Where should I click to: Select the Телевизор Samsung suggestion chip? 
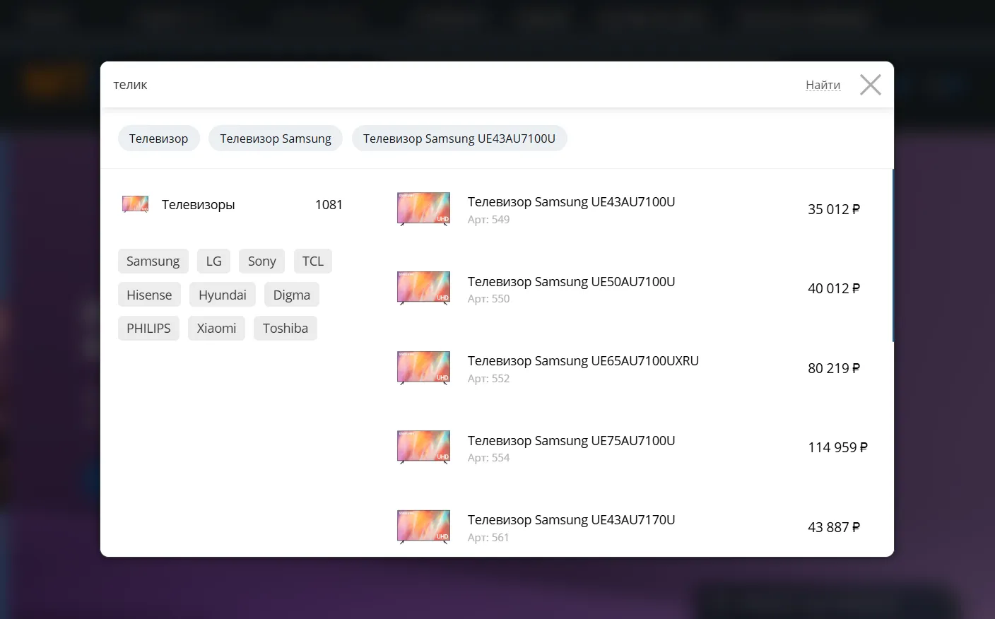click(x=275, y=138)
